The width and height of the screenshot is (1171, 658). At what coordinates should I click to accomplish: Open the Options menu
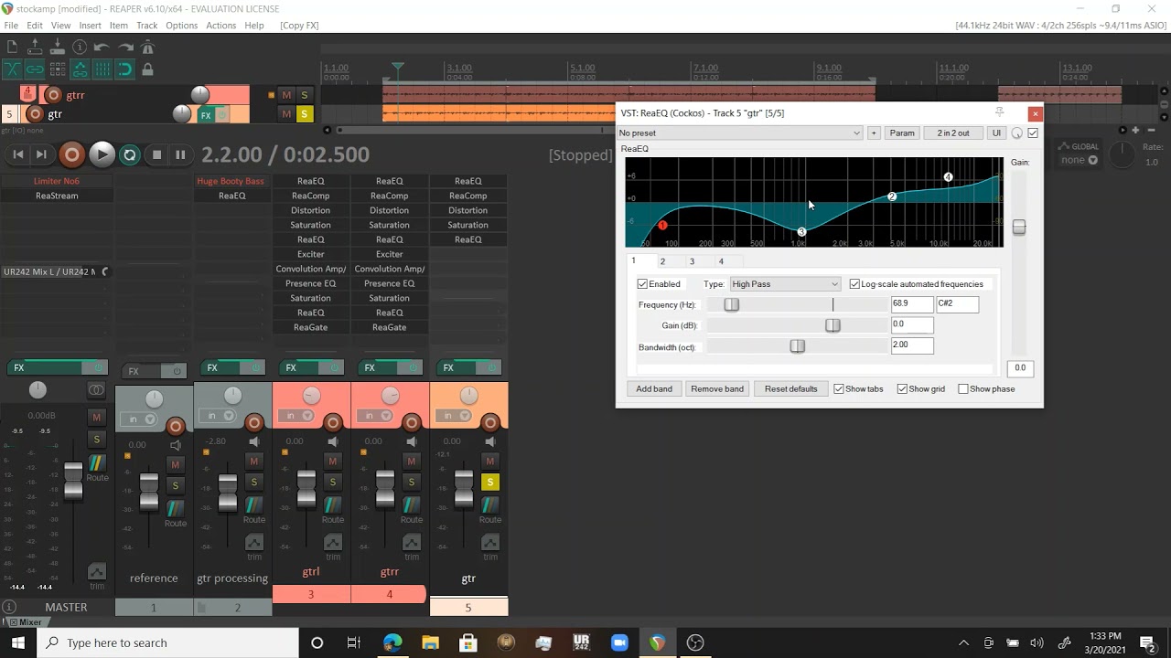(181, 26)
